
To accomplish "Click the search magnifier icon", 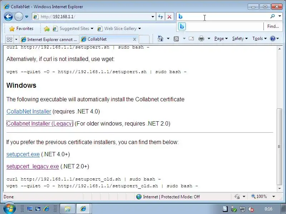I will tap(272, 16).
